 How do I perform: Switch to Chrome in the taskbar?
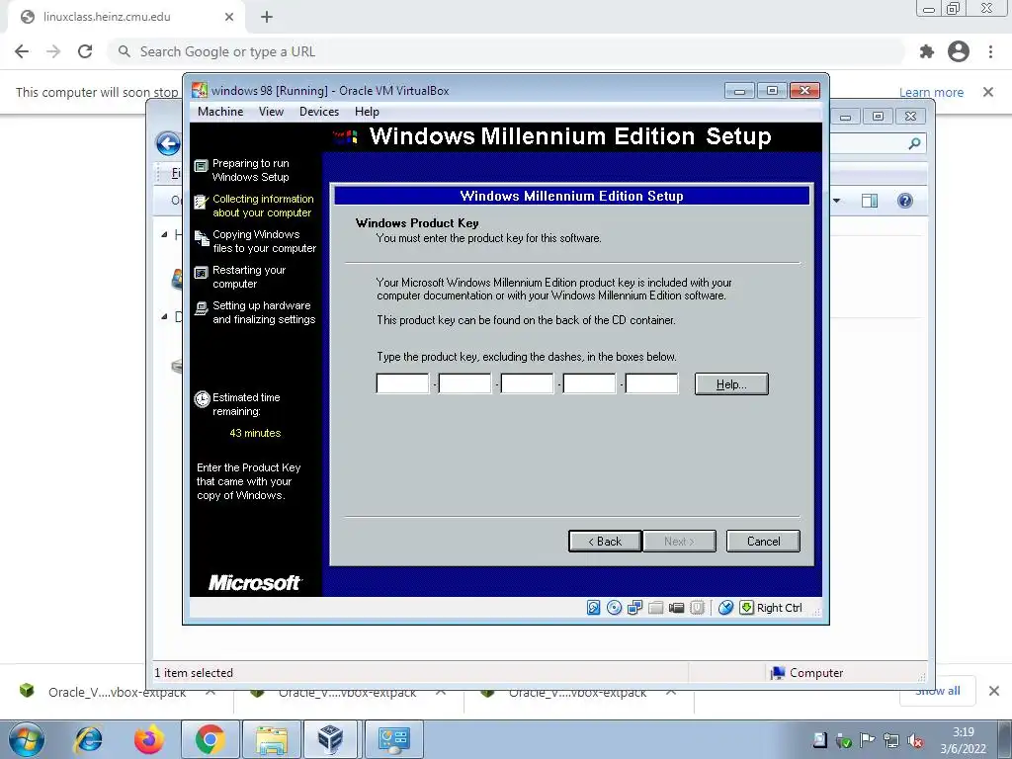(x=210, y=739)
